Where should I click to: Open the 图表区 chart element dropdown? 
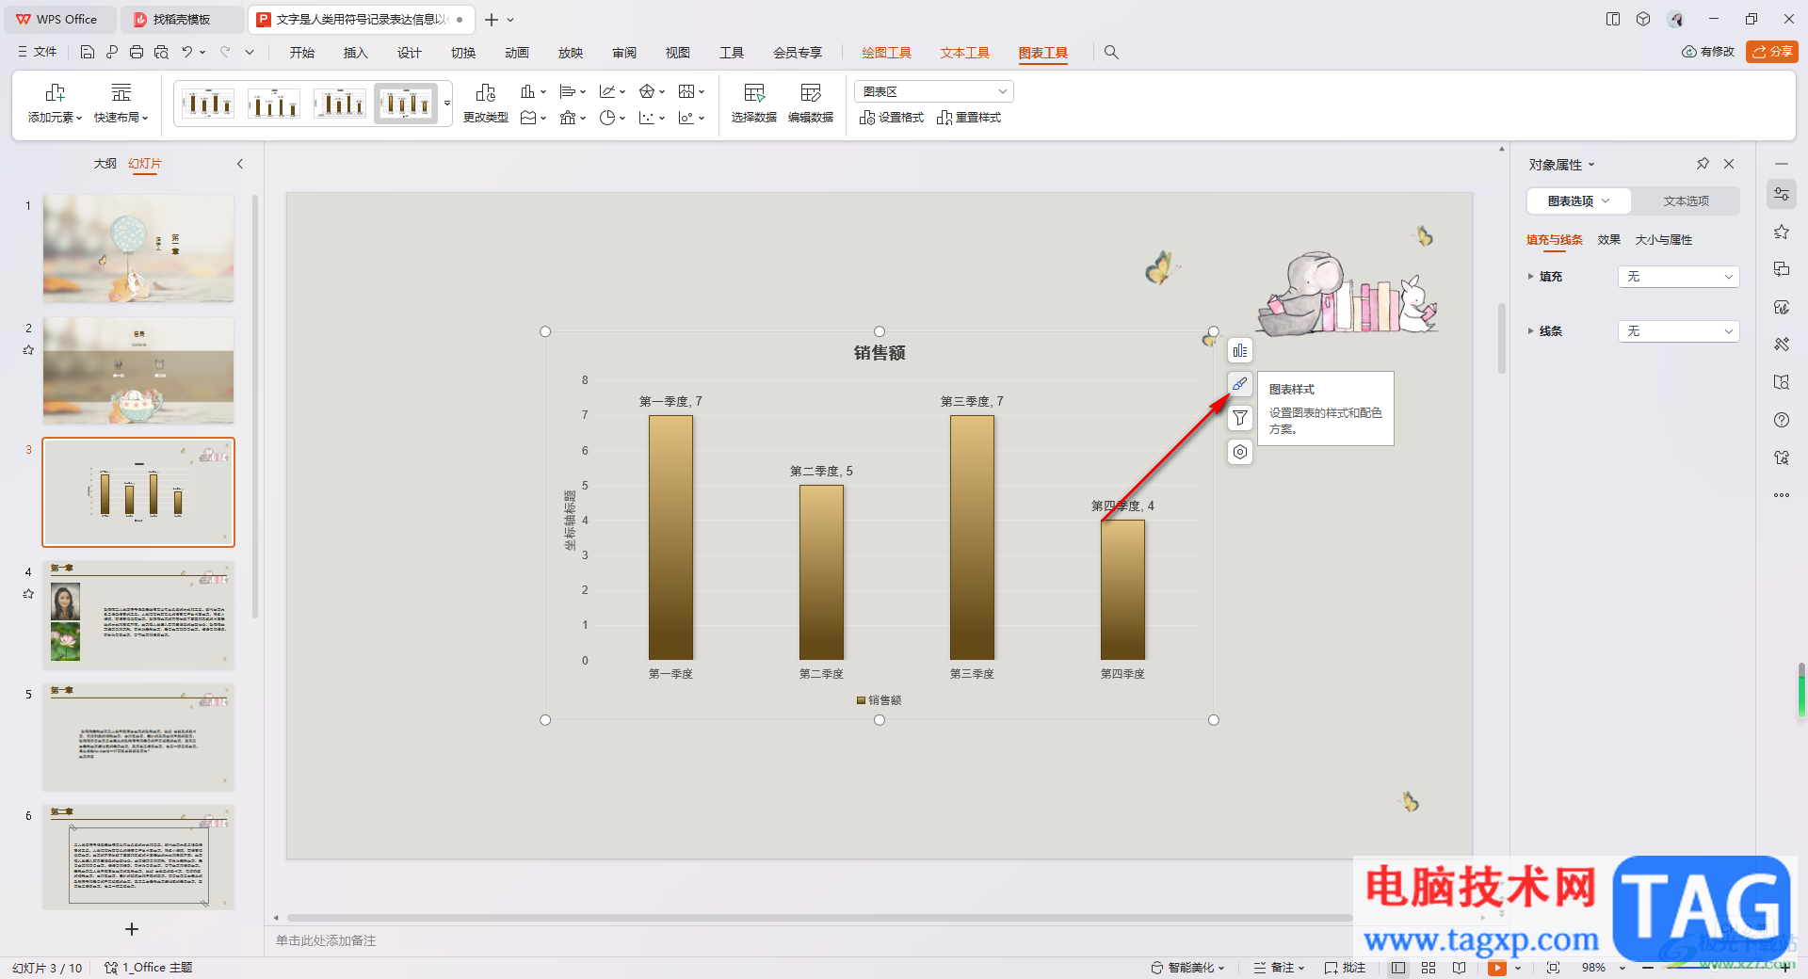[934, 91]
